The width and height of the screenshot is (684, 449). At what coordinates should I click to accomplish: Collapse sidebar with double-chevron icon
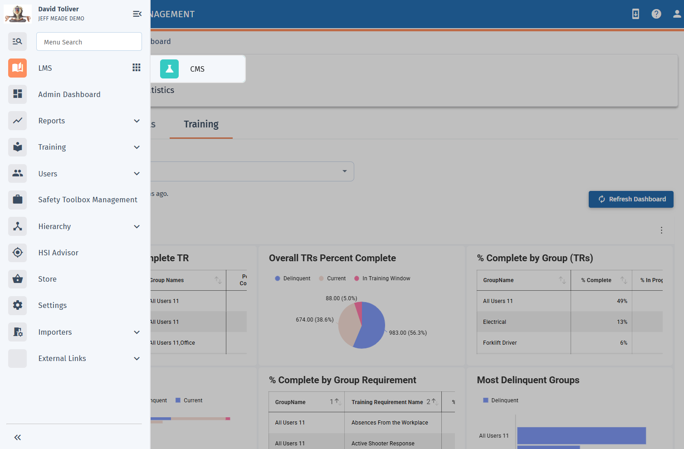click(17, 437)
